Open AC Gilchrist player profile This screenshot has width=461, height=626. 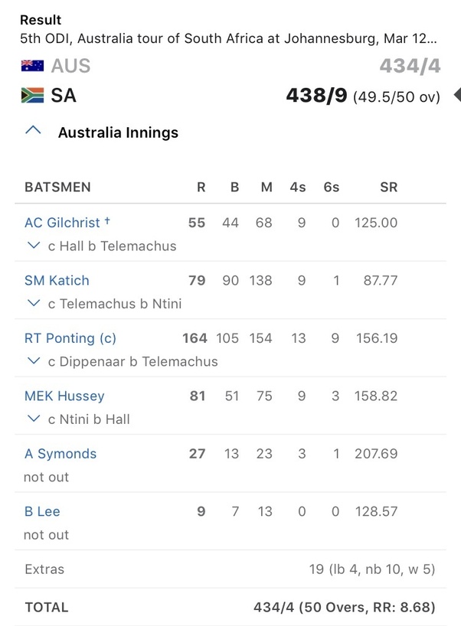click(x=63, y=223)
